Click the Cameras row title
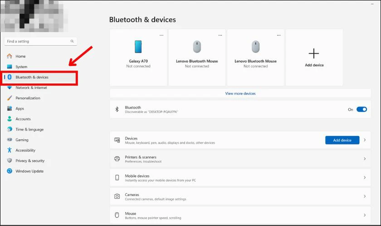 (x=132, y=194)
